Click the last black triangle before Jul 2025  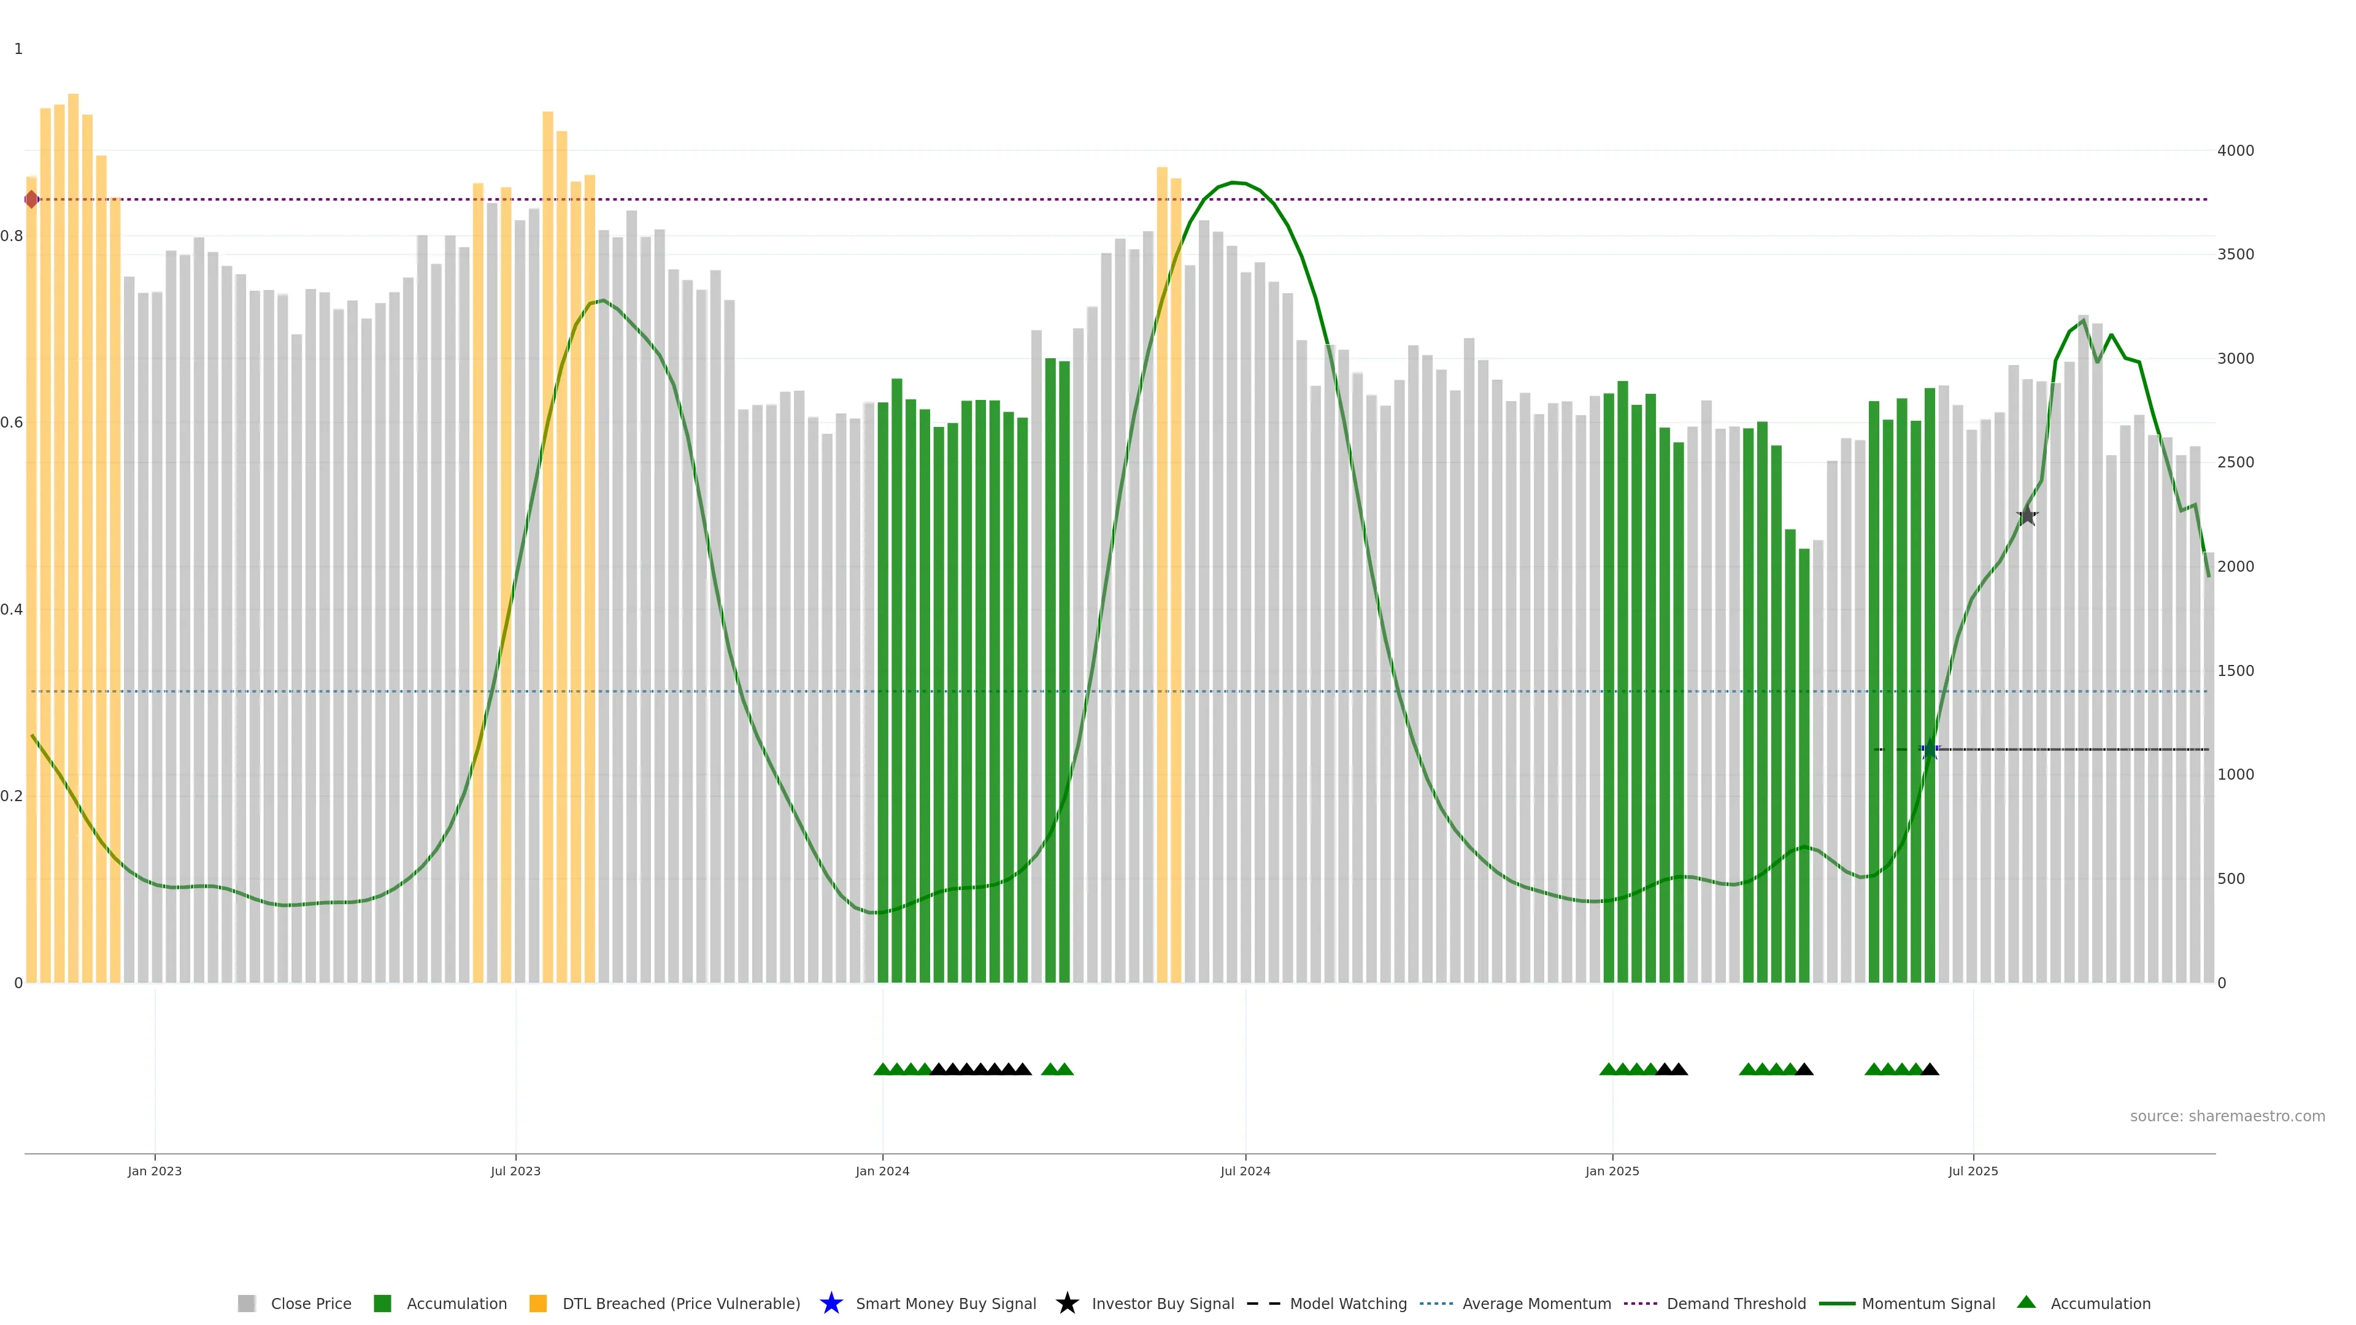tap(1930, 1069)
